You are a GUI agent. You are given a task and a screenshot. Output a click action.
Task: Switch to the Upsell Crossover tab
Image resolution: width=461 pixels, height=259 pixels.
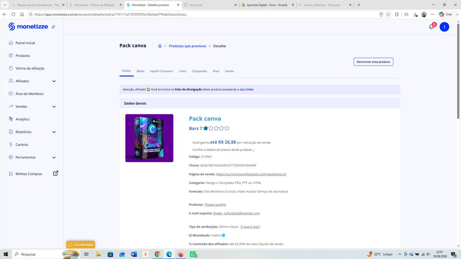tap(161, 71)
